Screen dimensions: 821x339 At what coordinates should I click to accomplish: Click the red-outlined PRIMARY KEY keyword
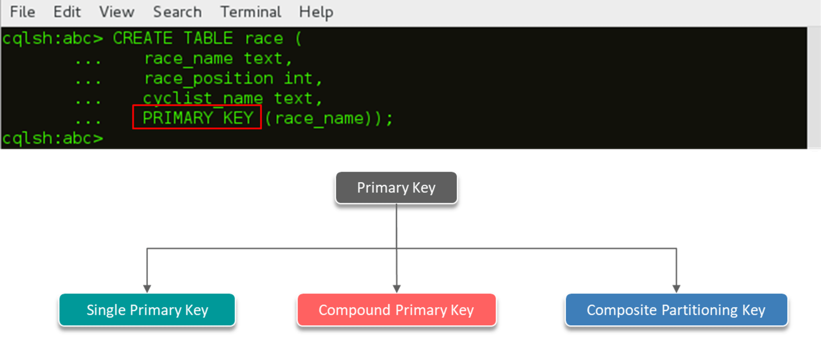pos(197,118)
